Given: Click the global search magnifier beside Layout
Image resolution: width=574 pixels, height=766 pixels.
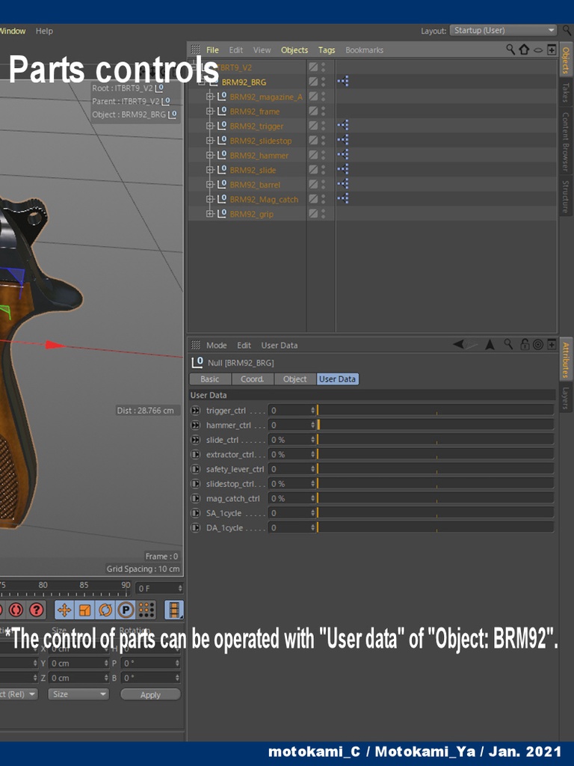Looking at the screenshot, I should (567, 30).
